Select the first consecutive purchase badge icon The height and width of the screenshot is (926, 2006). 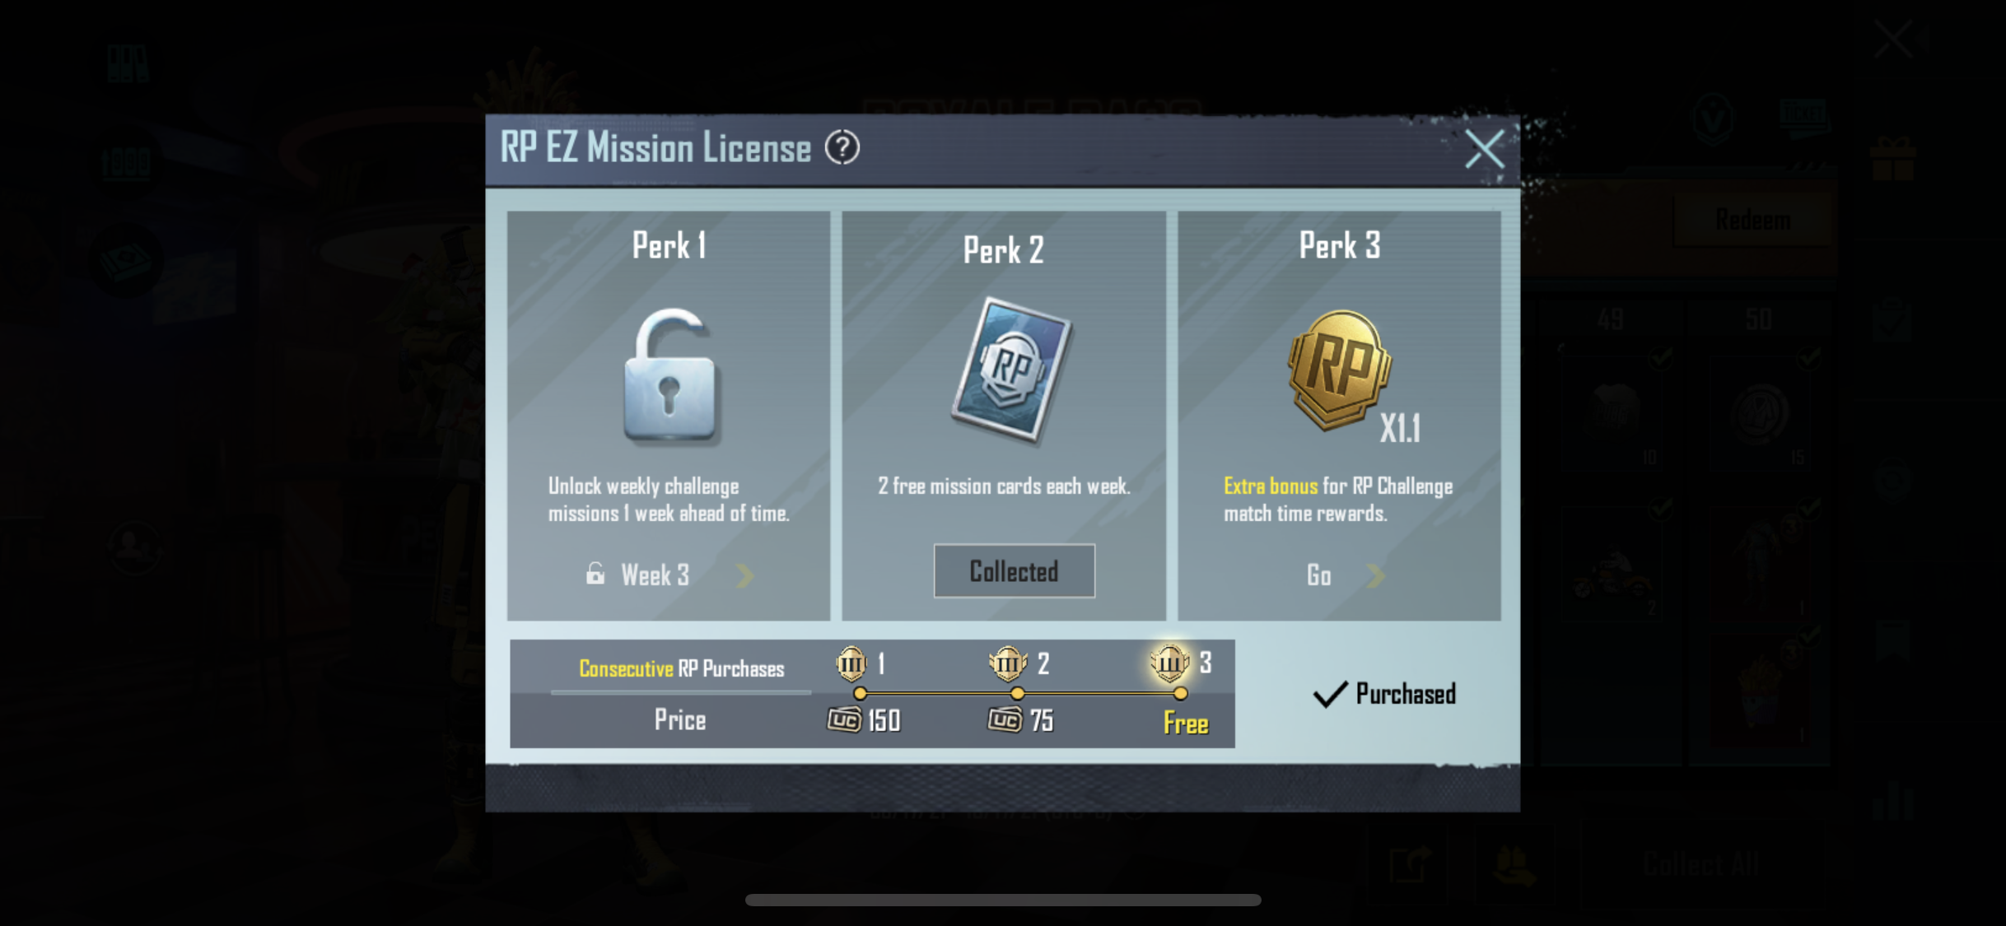(x=851, y=663)
